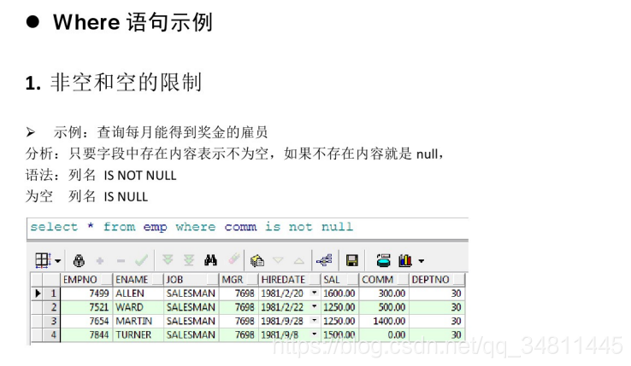Click the post changes checkmark icon
Screen dimensions: 631x366
tap(141, 260)
